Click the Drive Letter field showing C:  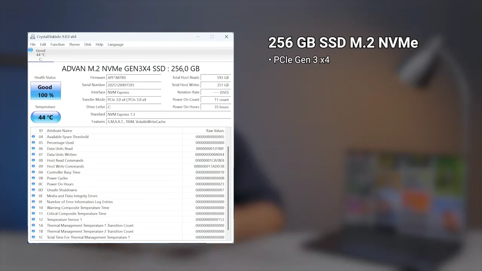(x=134, y=107)
